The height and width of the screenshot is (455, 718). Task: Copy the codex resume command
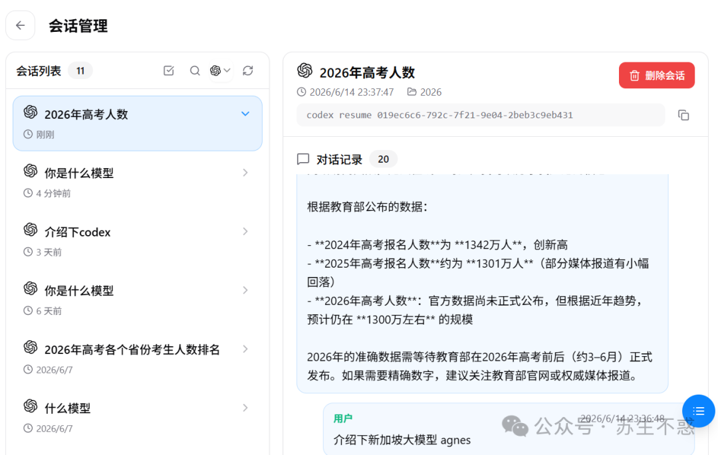click(x=683, y=115)
